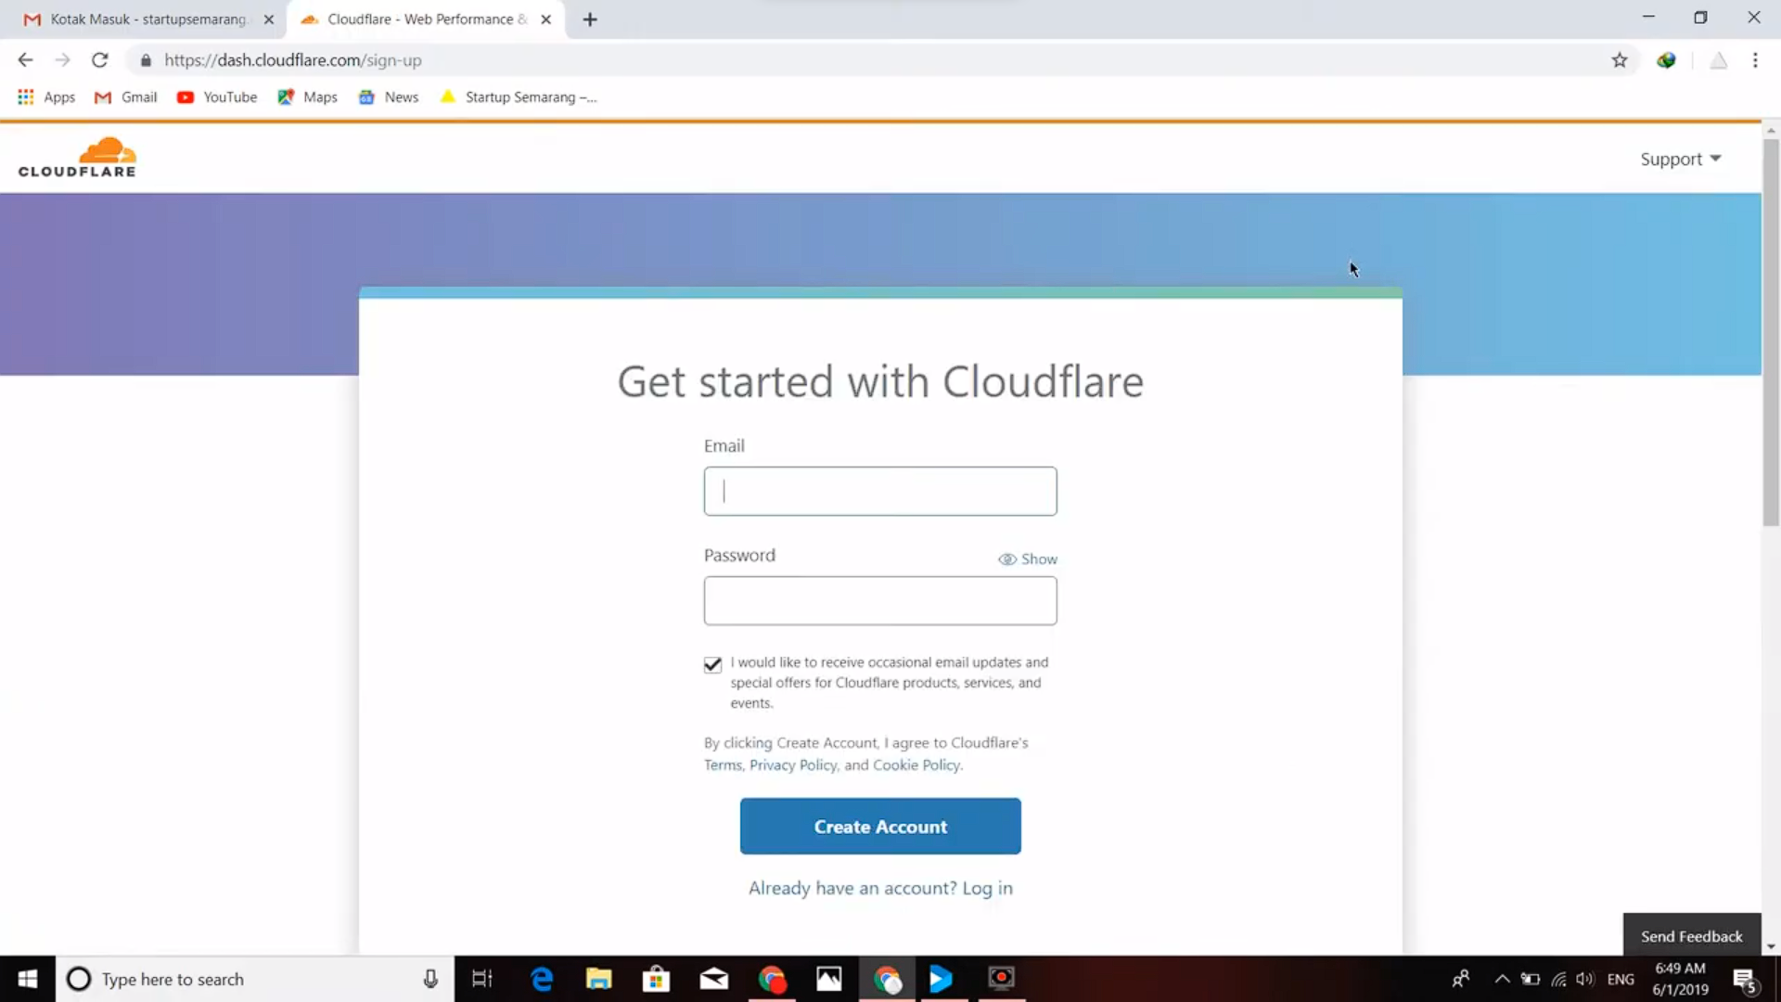Image resolution: width=1781 pixels, height=1002 pixels.
Task: Click the screen recorder taskbar icon
Action: 1002,979
